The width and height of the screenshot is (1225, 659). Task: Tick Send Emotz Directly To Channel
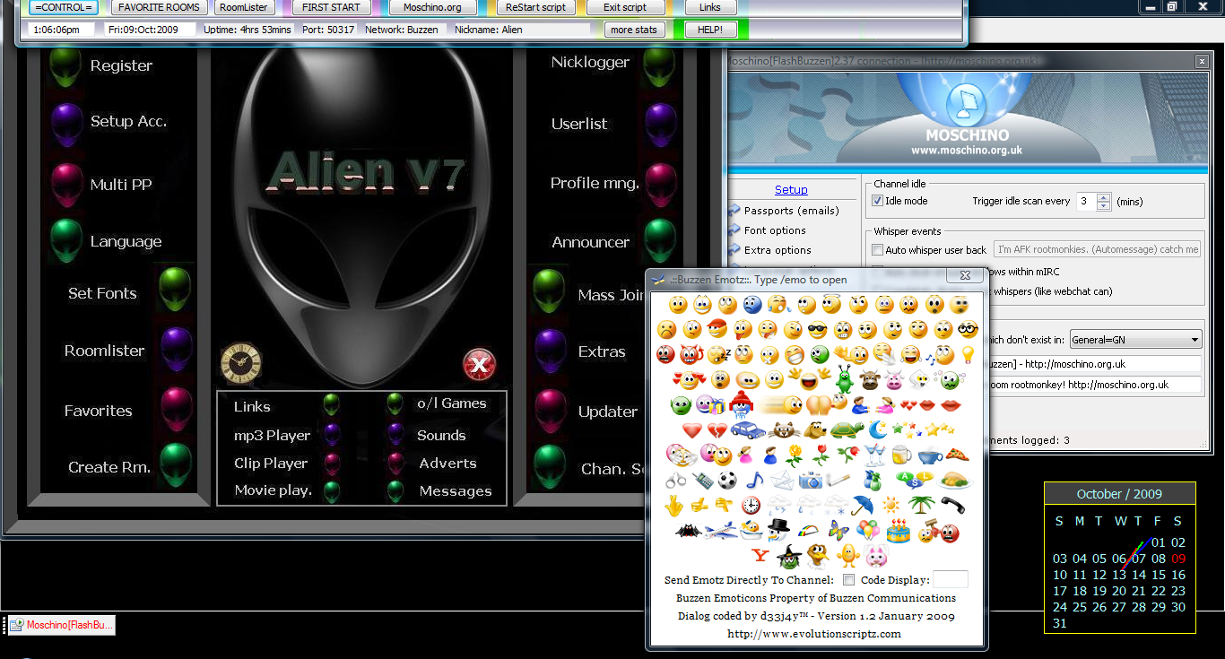point(849,580)
